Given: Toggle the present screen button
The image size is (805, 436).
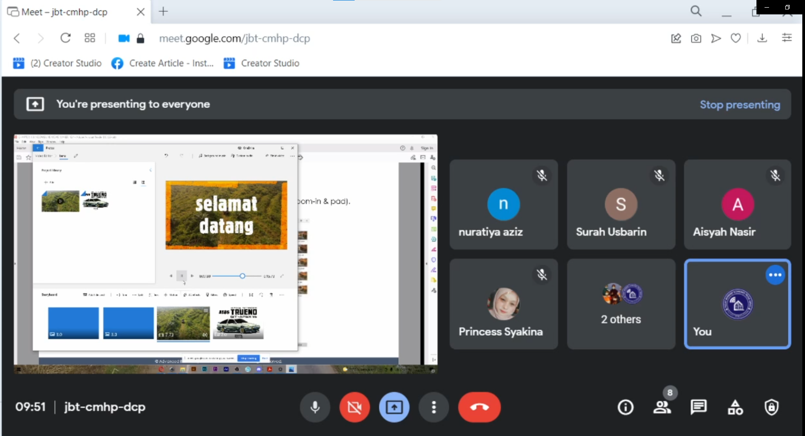Looking at the screenshot, I should 394,407.
